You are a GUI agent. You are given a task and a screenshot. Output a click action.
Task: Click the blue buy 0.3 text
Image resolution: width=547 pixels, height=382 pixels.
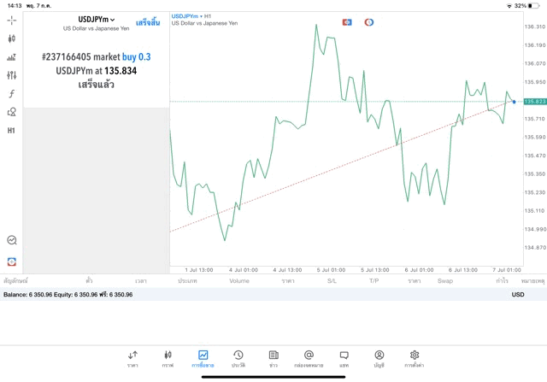pyautogui.click(x=137, y=57)
